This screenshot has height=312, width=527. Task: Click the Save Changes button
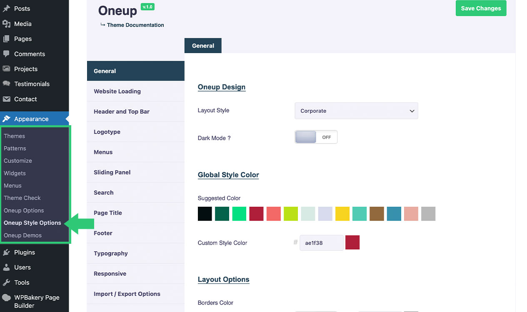tap(481, 8)
